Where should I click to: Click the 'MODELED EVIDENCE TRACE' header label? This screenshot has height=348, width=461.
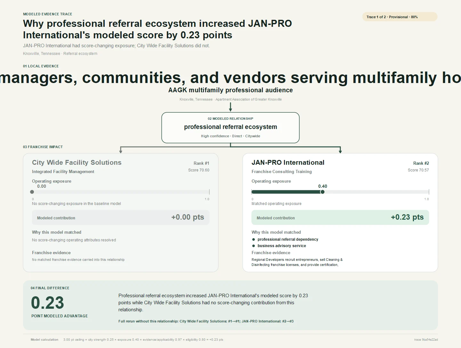48,14
